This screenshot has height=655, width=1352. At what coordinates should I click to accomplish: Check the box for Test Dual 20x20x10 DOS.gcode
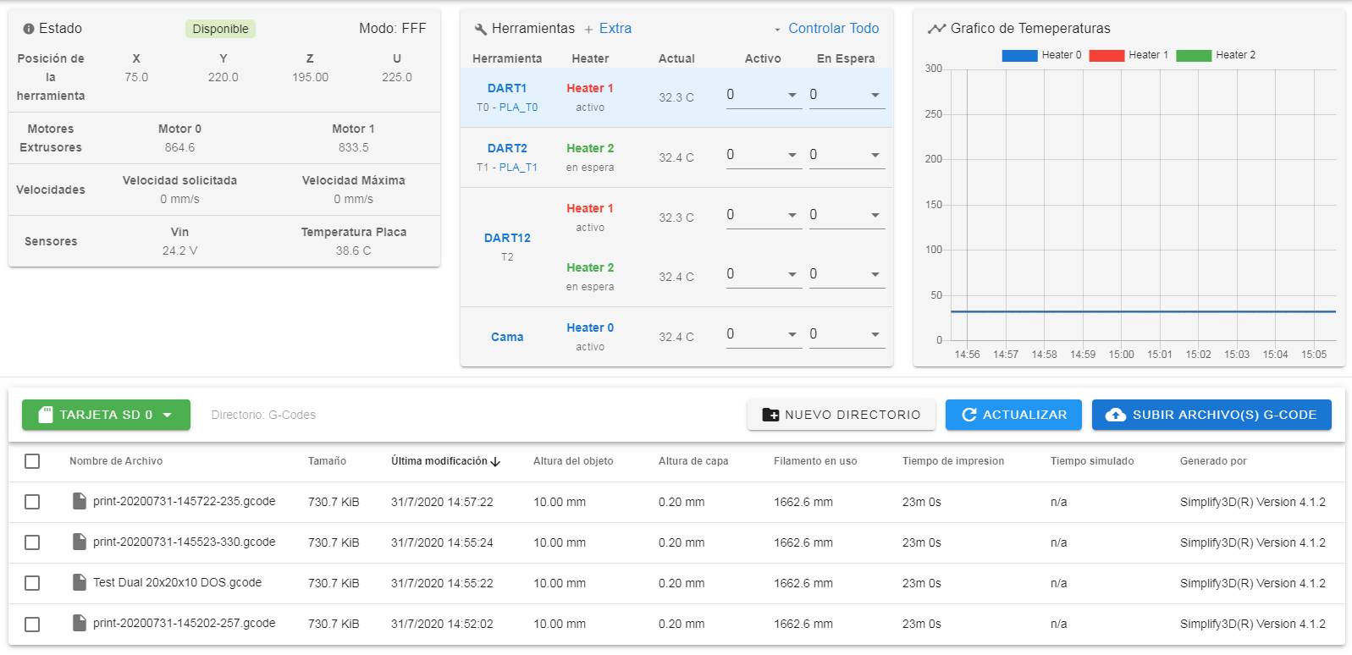pyautogui.click(x=32, y=583)
